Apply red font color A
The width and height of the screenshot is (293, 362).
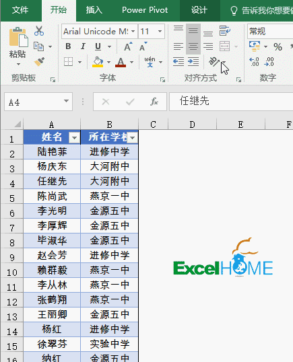[121, 62]
